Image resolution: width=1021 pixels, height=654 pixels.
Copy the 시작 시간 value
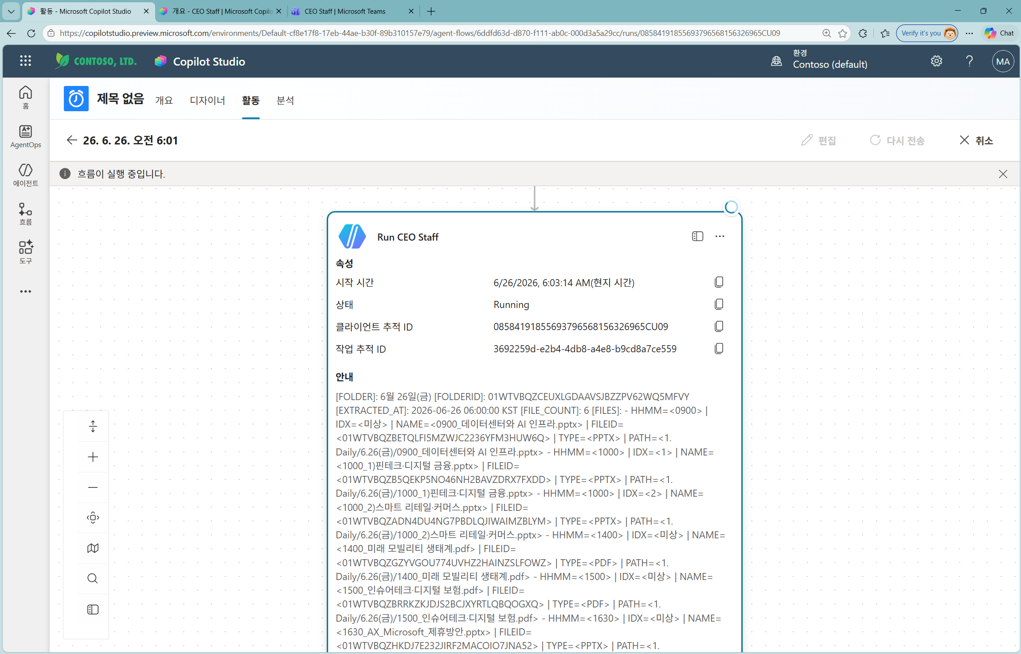click(x=719, y=282)
